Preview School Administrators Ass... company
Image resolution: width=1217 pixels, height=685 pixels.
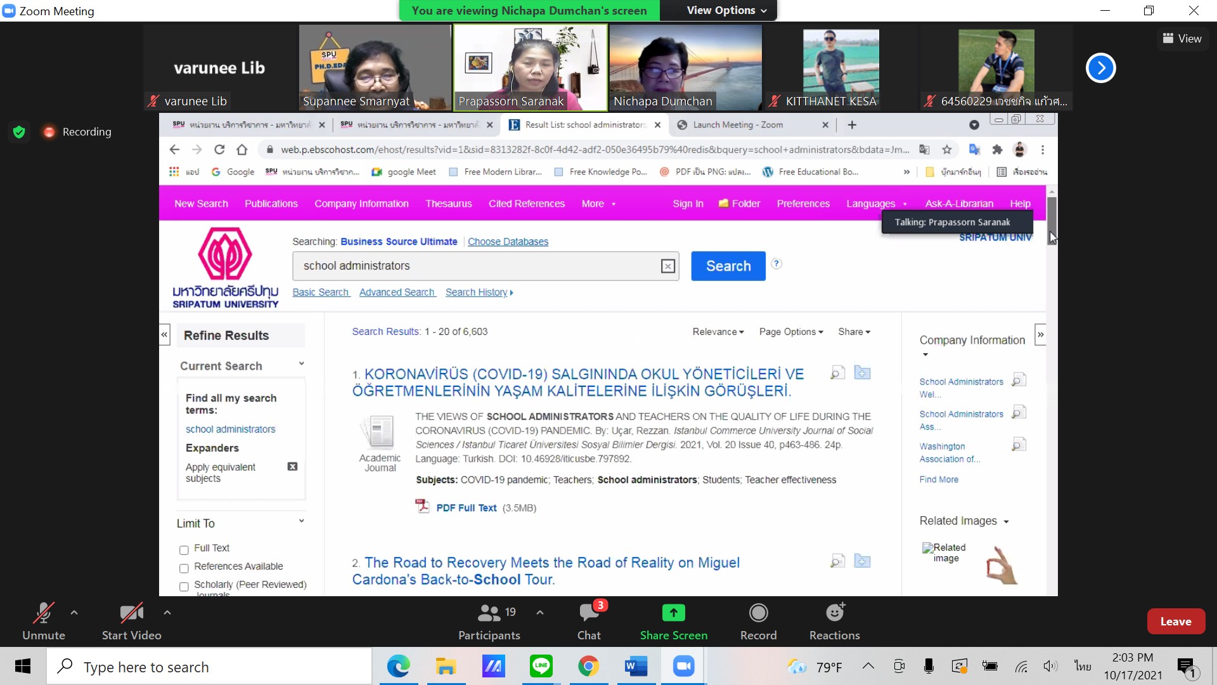tap(1019, 413)
